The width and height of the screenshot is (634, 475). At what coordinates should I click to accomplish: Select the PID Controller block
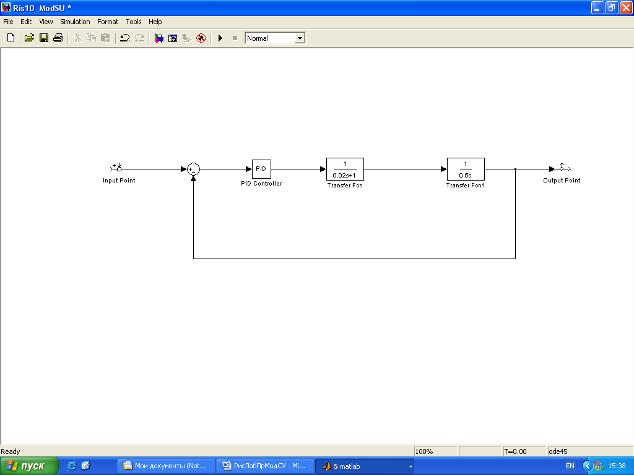coord(261,169)
